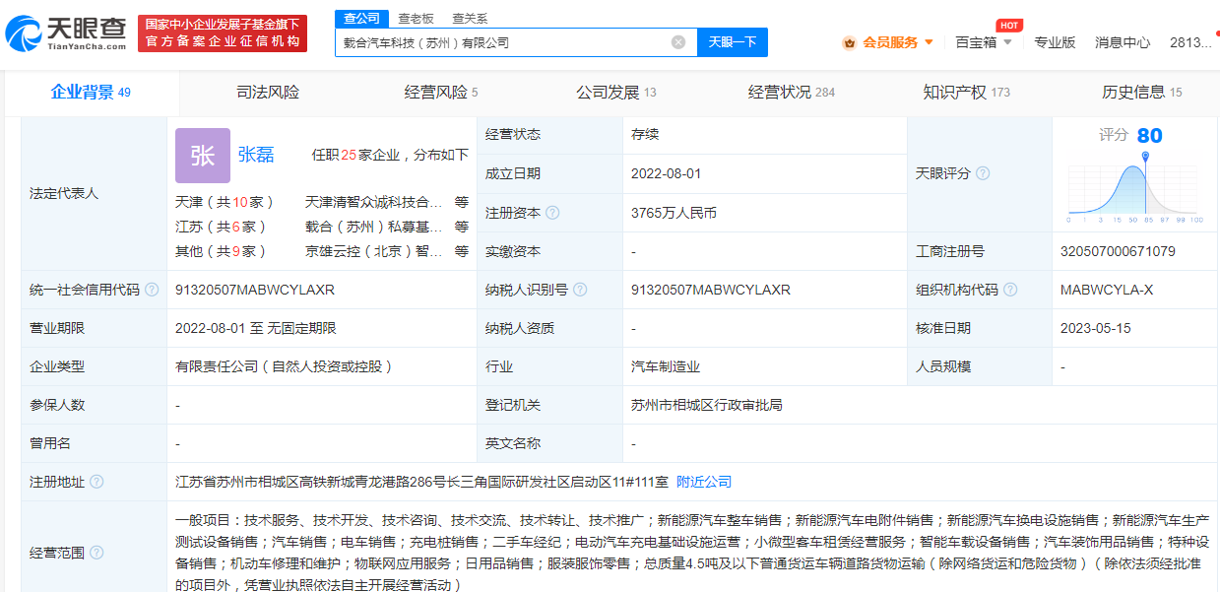Click the 附近公司 link
This screenshot has height=592, width=1220.
[x=704, y=482]
